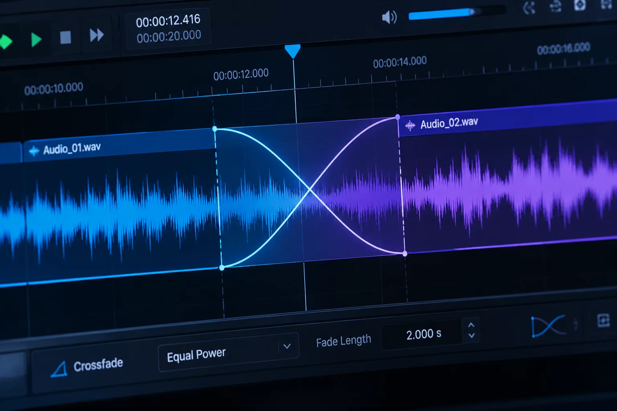This screenshot has width=617, height=411.
Task: Click the waveform icon beside Audio_02.wav
Action: (410, 126)
